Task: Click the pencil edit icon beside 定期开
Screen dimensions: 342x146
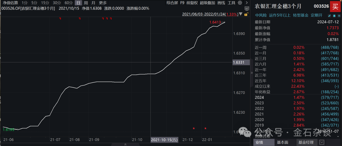Action: click(x=329, y=16)
